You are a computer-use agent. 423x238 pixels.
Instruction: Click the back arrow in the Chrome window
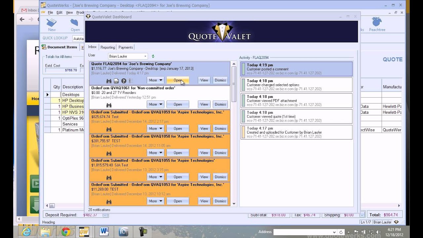22,20
